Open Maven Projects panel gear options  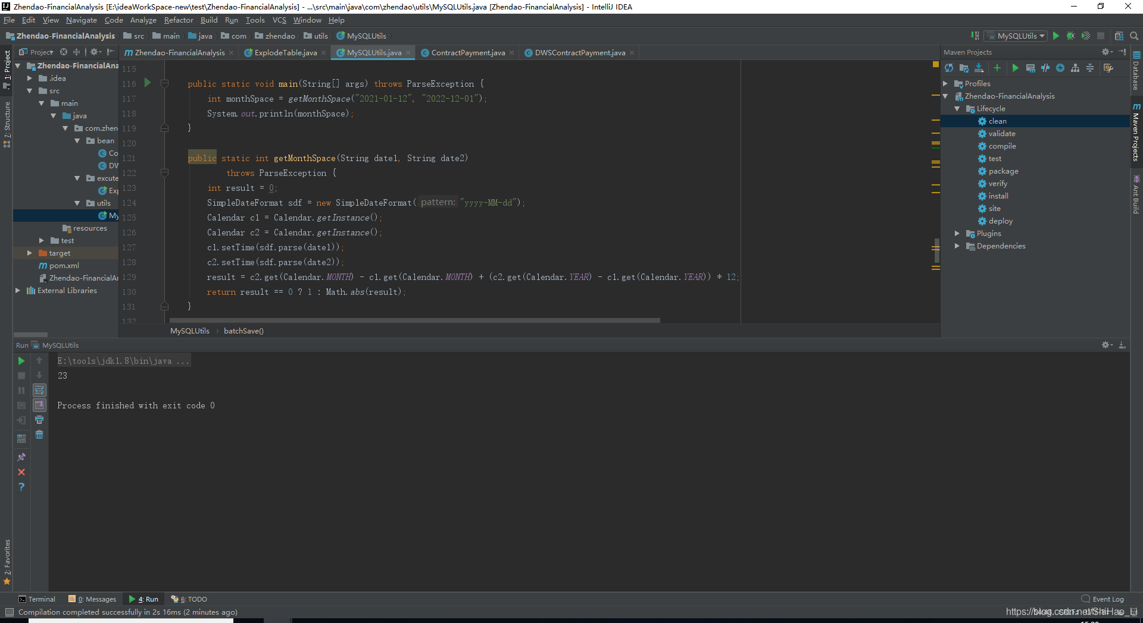click(x=1107, y=52)
